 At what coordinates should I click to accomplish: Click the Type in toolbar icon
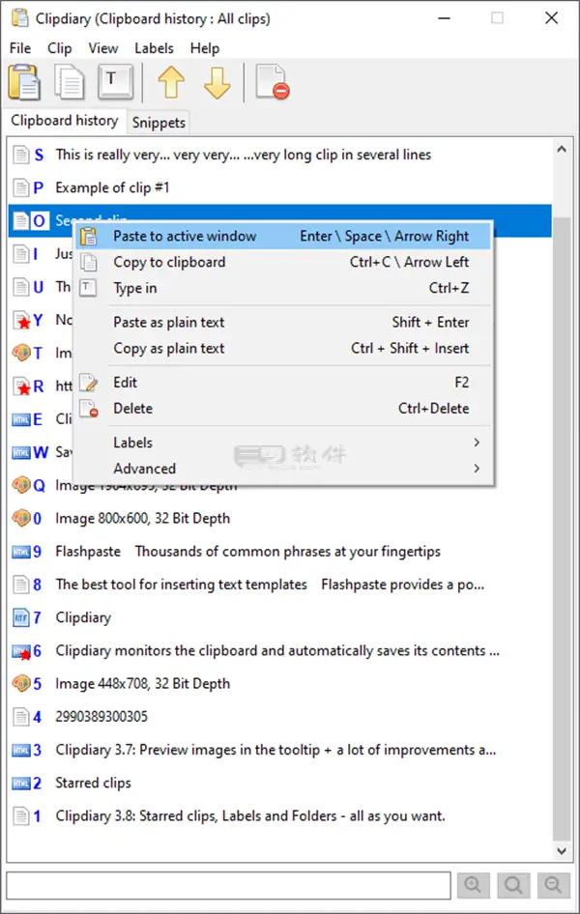[115, 82]
